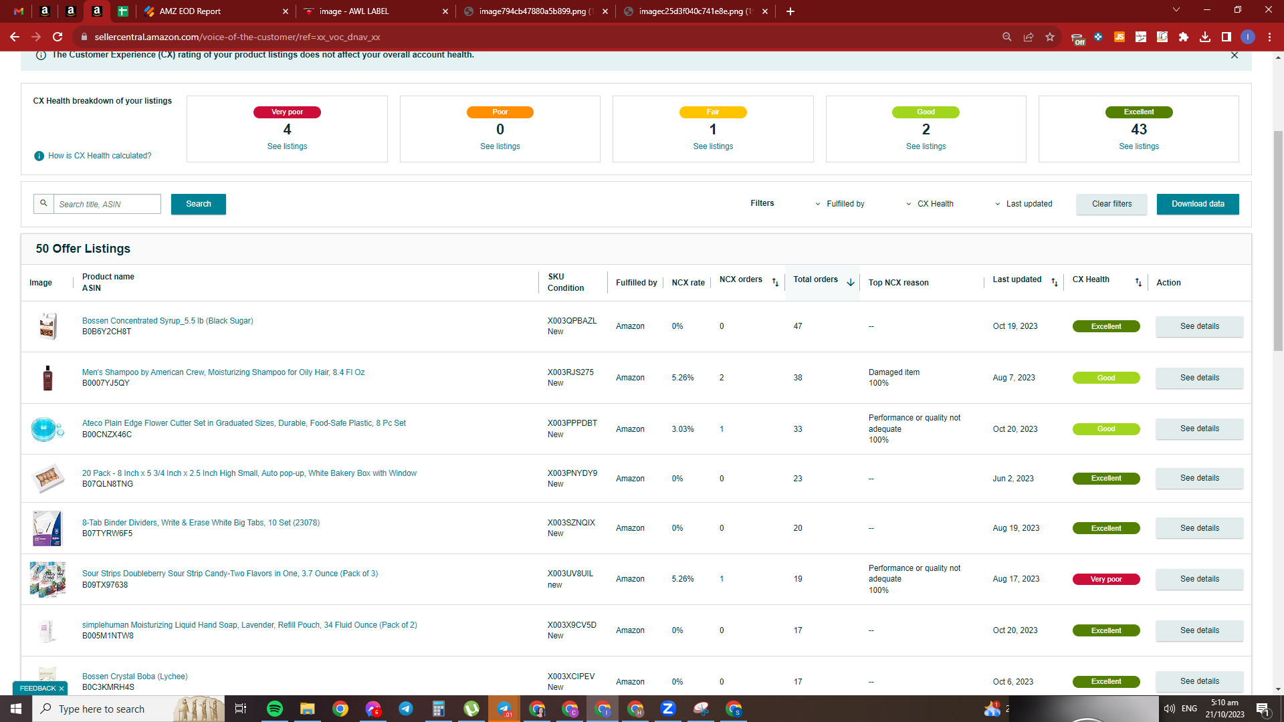See listings rated Excellent

1139,146
